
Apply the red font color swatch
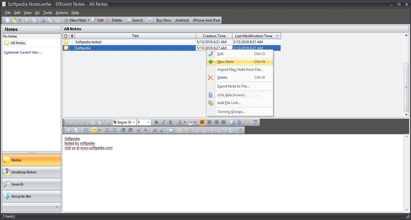[x=180, y=122]
